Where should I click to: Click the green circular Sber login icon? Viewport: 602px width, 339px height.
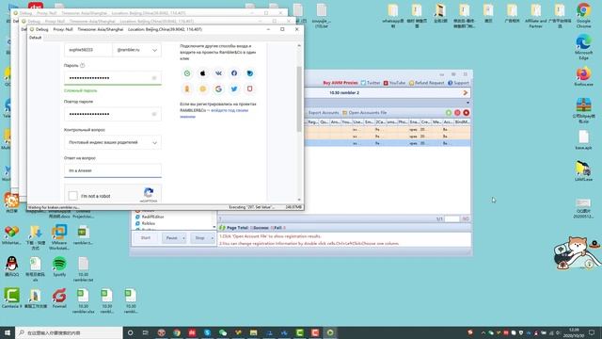coord(187,73)
